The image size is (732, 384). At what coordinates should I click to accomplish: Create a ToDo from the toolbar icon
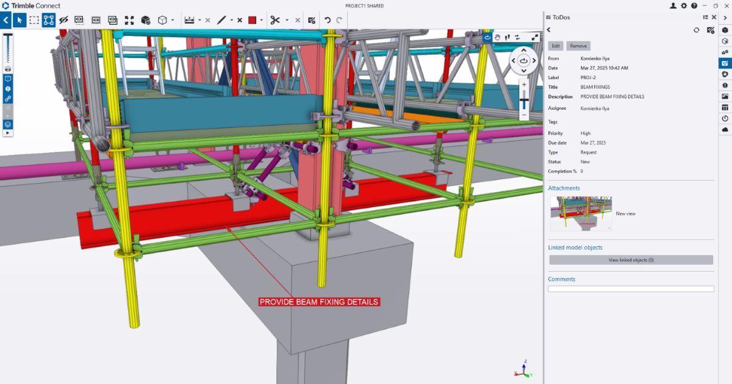[x=312, y=20]
